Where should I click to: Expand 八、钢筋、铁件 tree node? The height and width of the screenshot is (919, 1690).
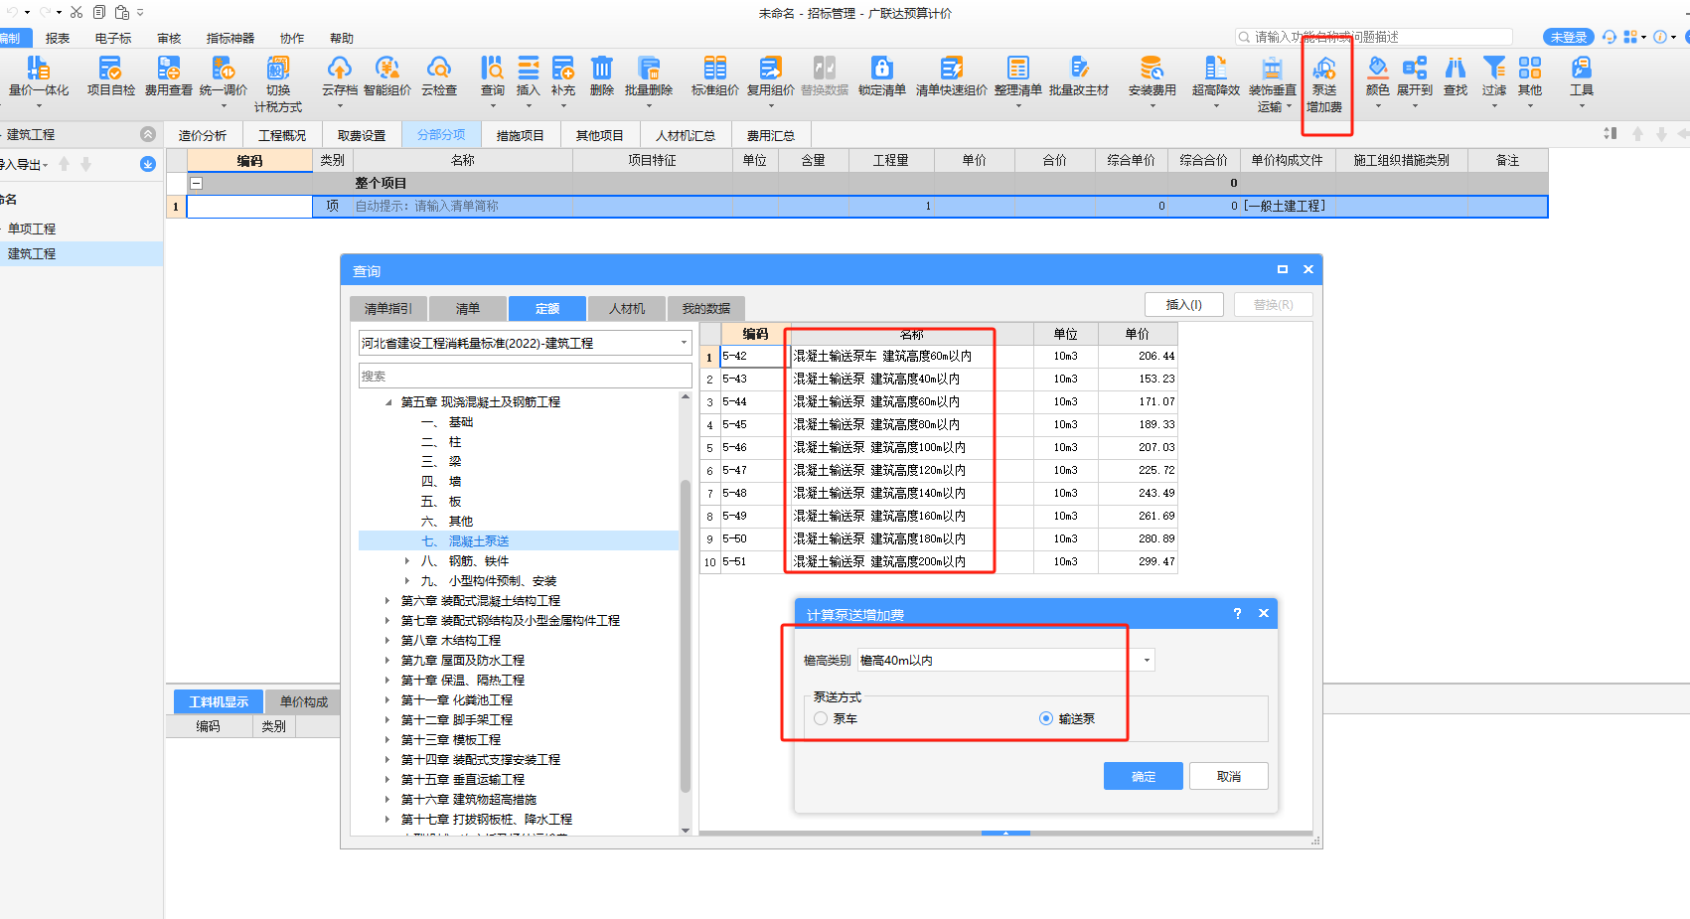pyautogui.click(x=407, y=561)
